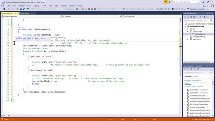Click Add to Source Control in status bar

point(203,119)
